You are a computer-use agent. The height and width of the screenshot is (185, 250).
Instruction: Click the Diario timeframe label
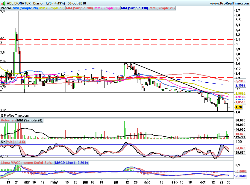click(38, 3)
